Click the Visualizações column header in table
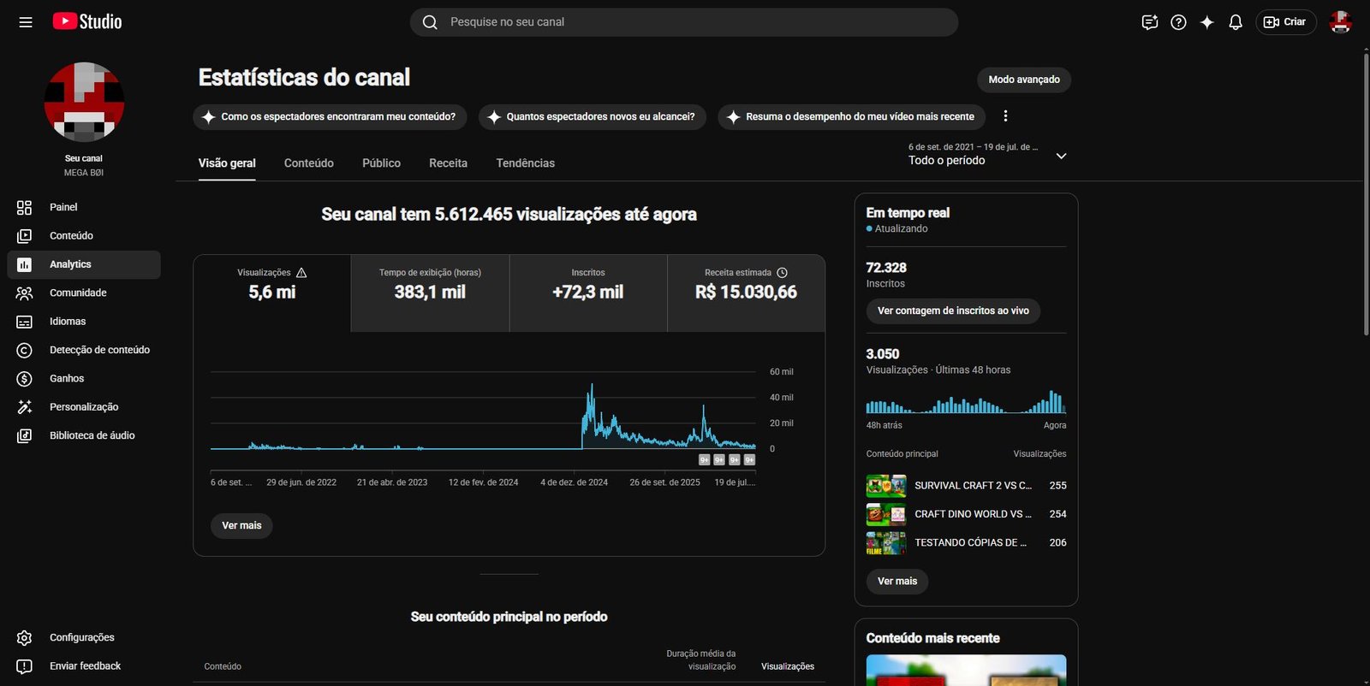Image resolution: width=1370 pixels, height=686 pixels. coord(787,666)
